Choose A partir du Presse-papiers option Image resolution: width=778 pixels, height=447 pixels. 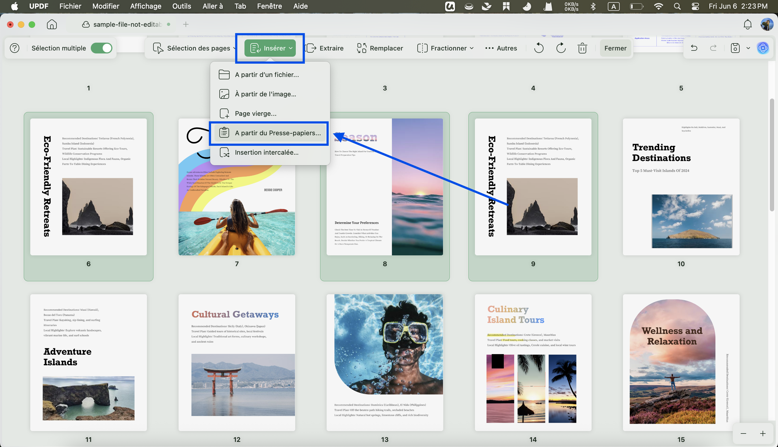269,133
